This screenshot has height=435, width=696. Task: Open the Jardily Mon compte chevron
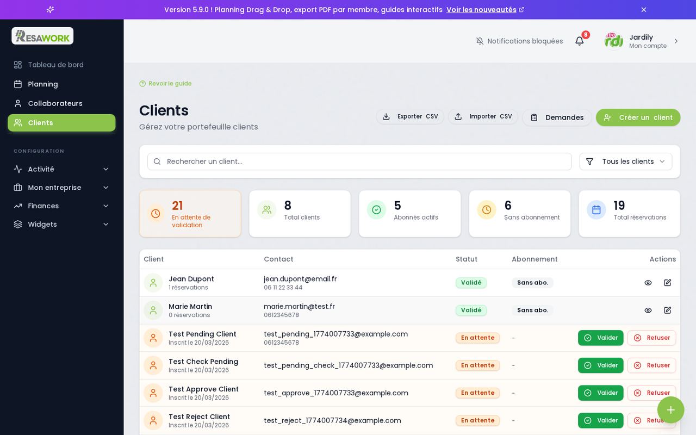(x=676, y=41)
